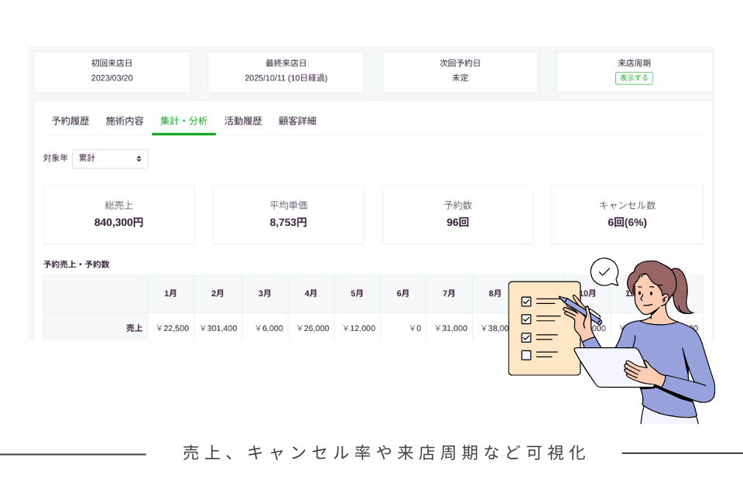Screen dimensions: 743x495
Task: Toggle the third checkbox on the checklist
Action: (x=526, y=337)
